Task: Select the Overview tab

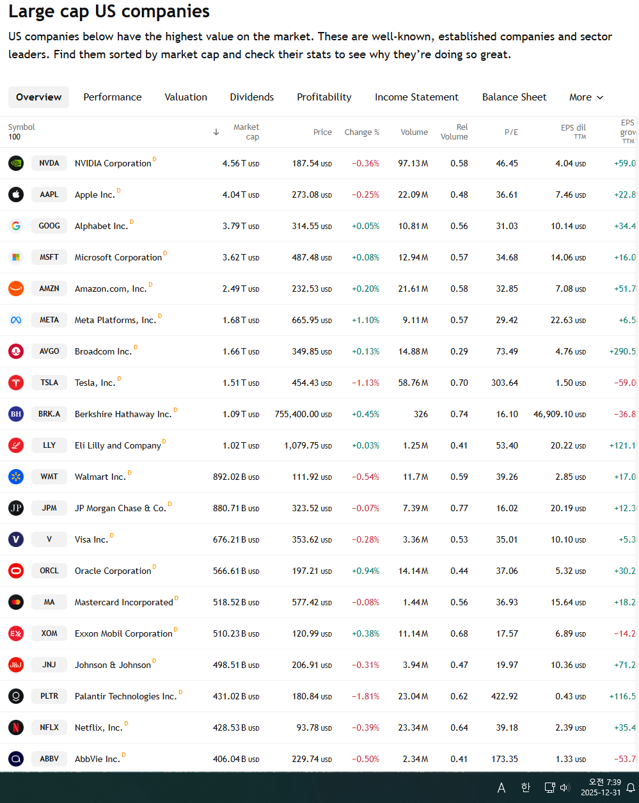Action: (x=39, y=97)
